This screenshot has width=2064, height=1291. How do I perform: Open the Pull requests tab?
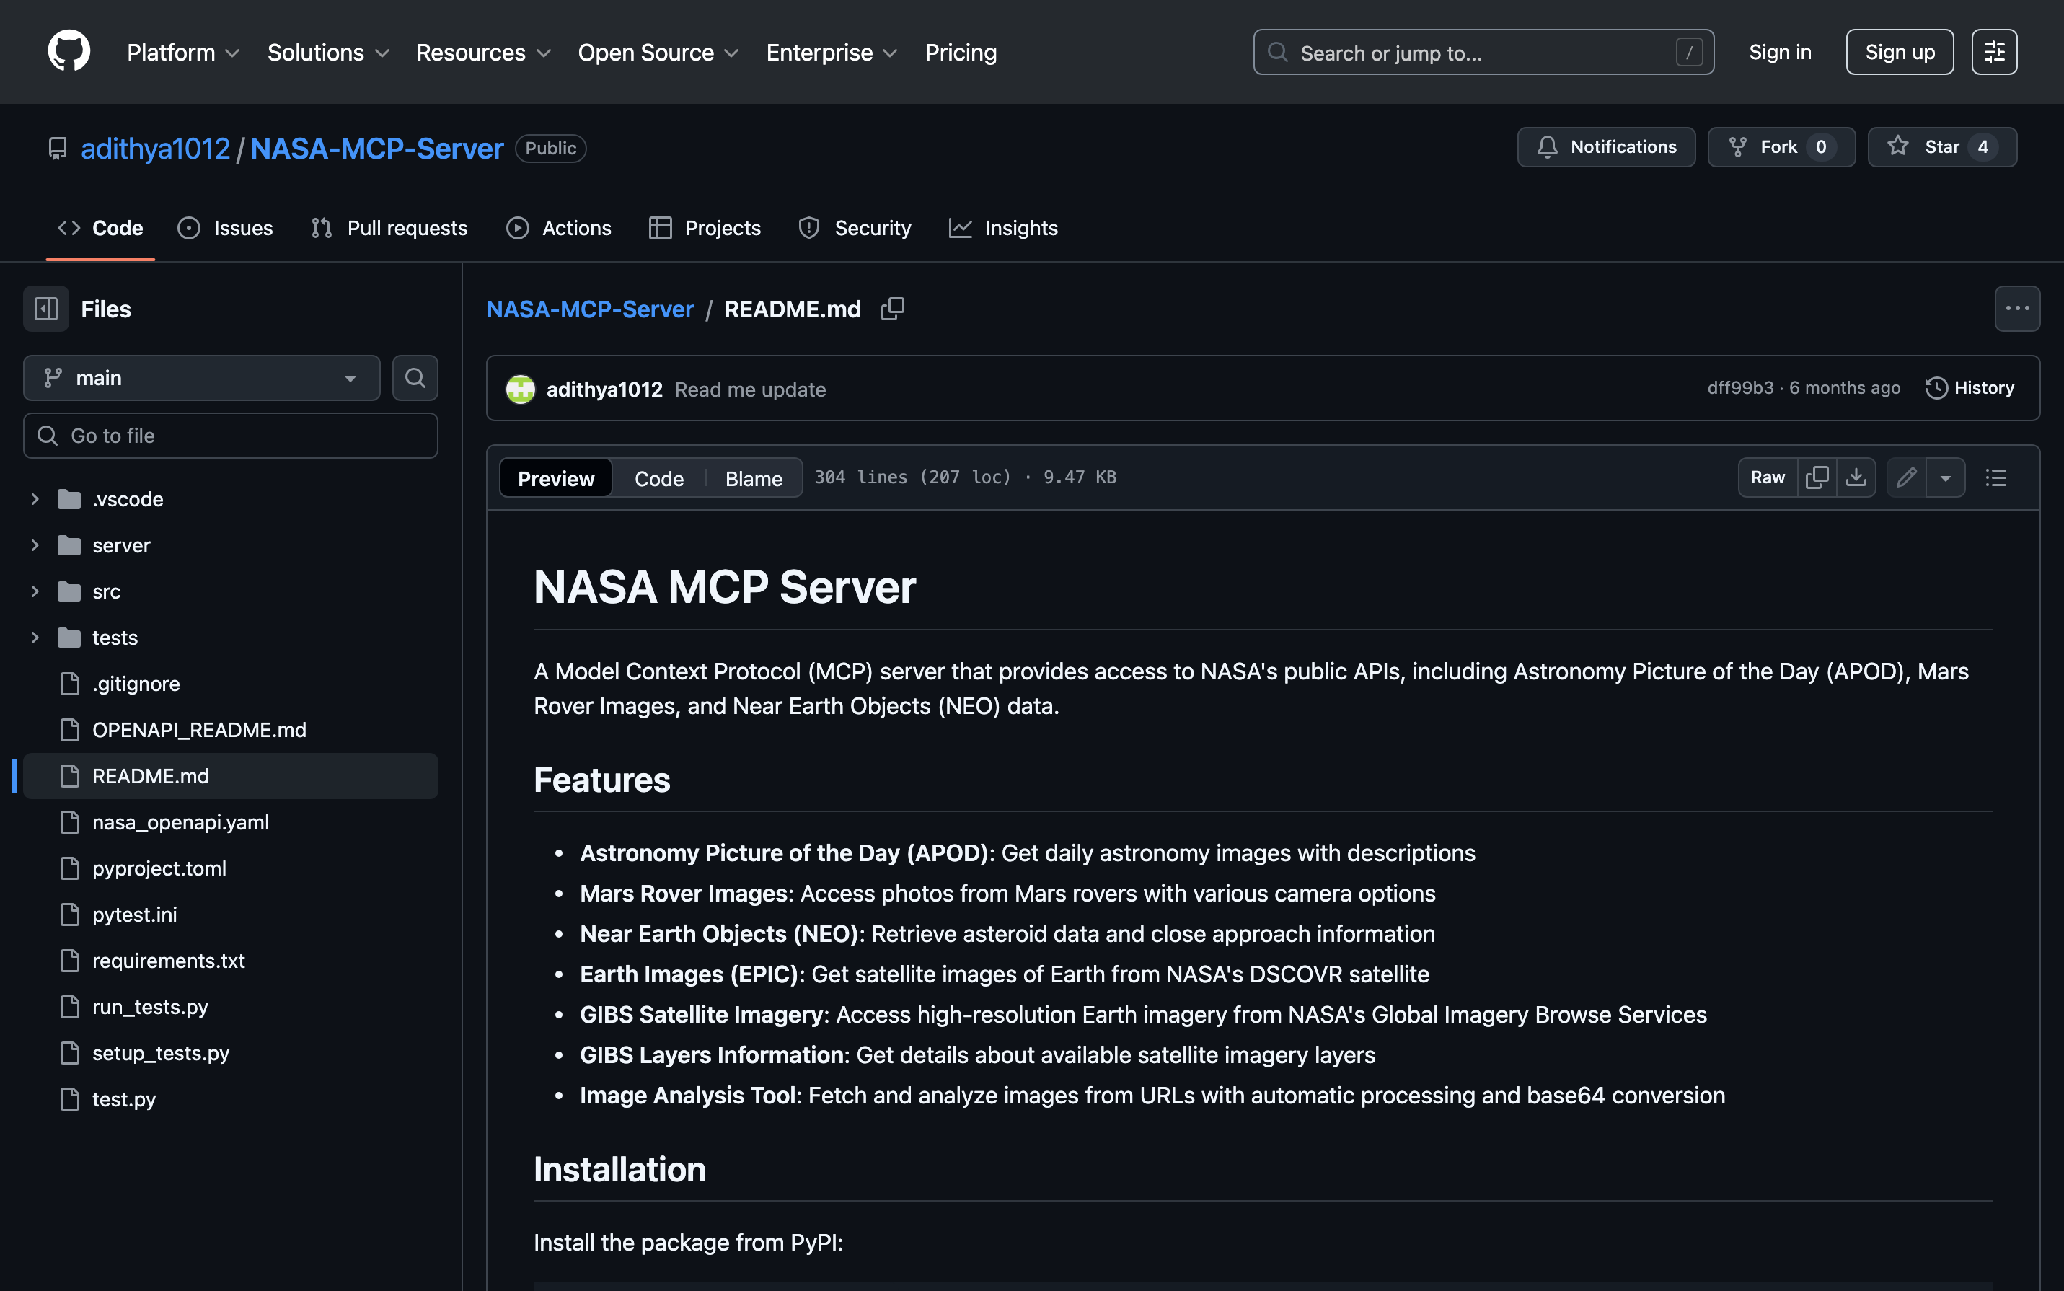pos(389,228)
